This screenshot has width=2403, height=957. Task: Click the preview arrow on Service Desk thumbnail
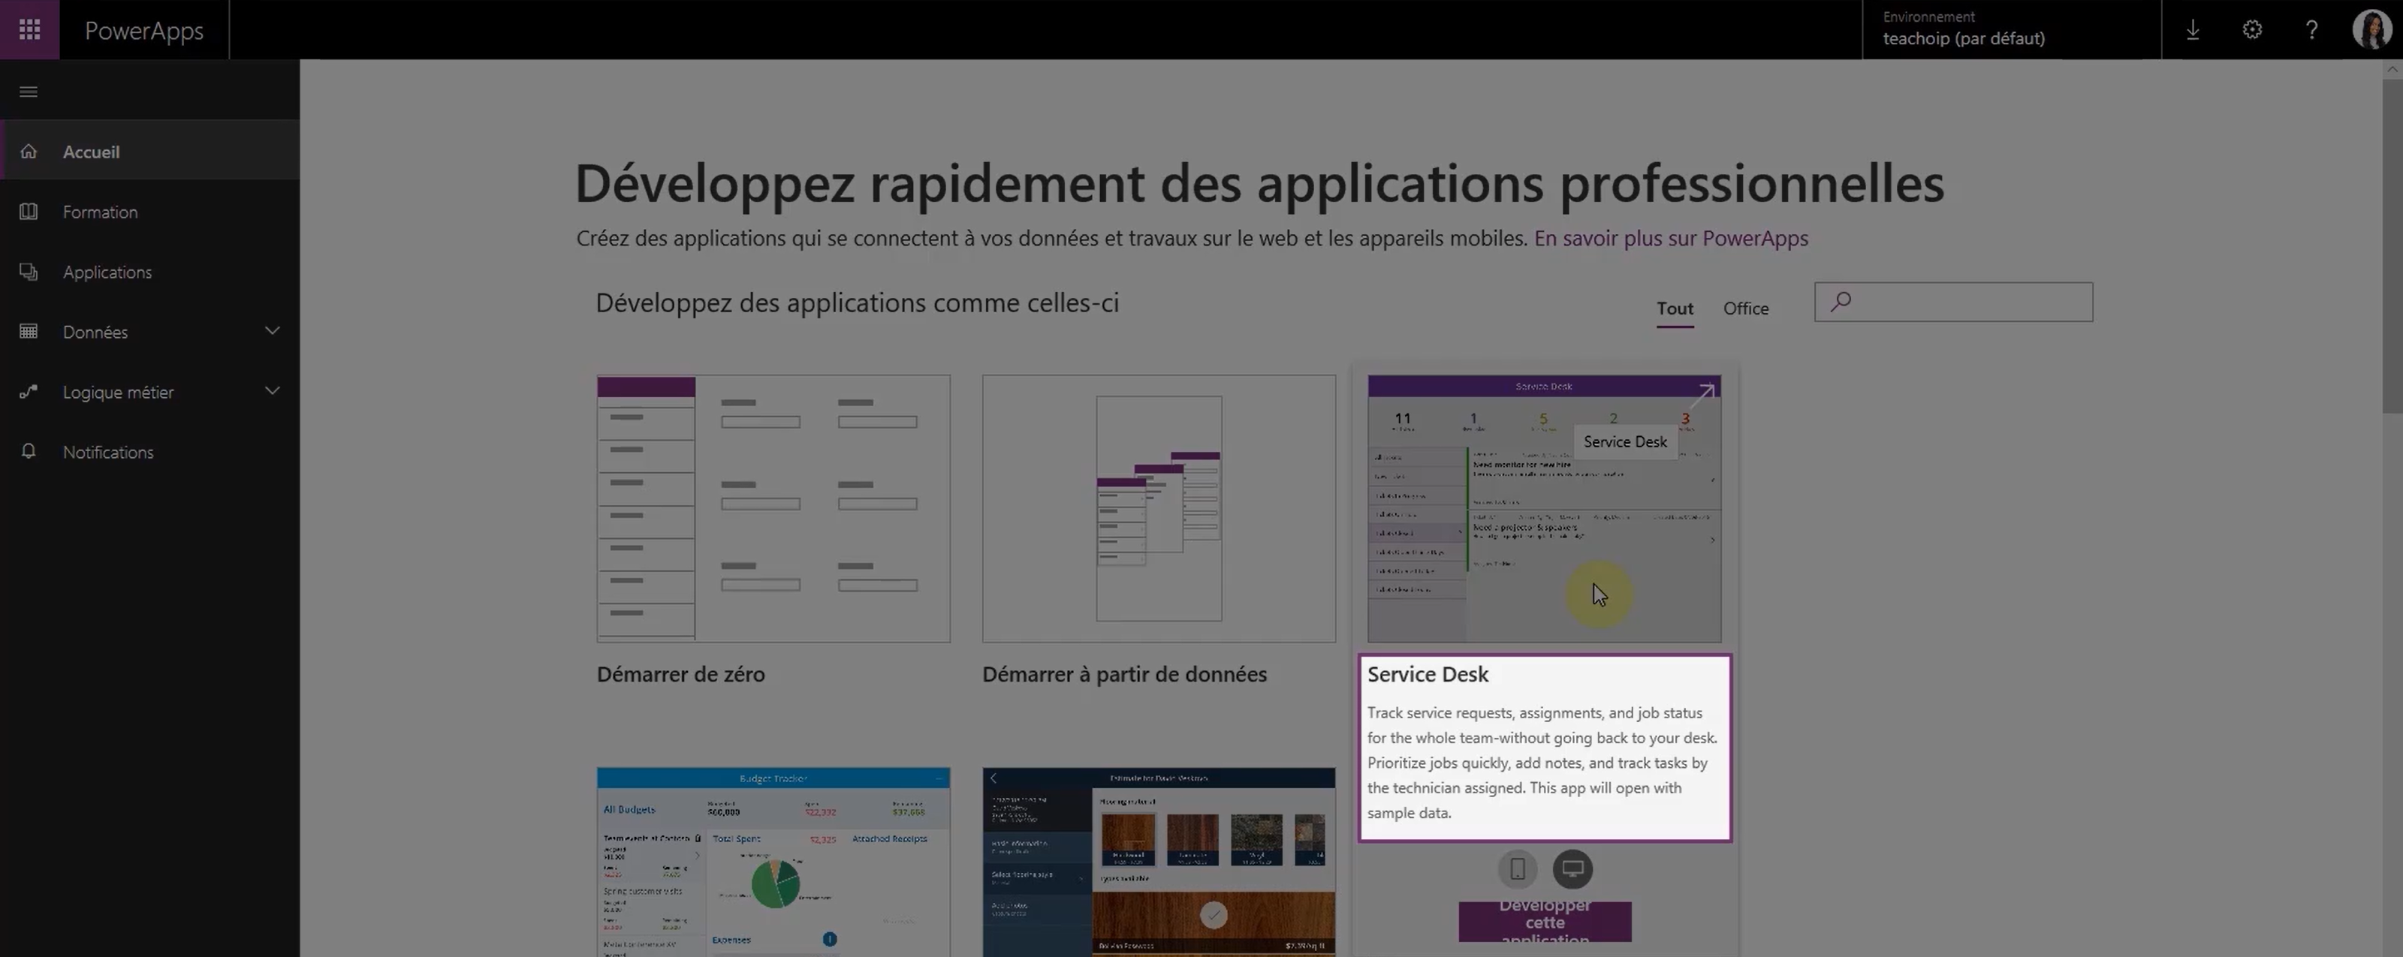[x=1702, y=396]
